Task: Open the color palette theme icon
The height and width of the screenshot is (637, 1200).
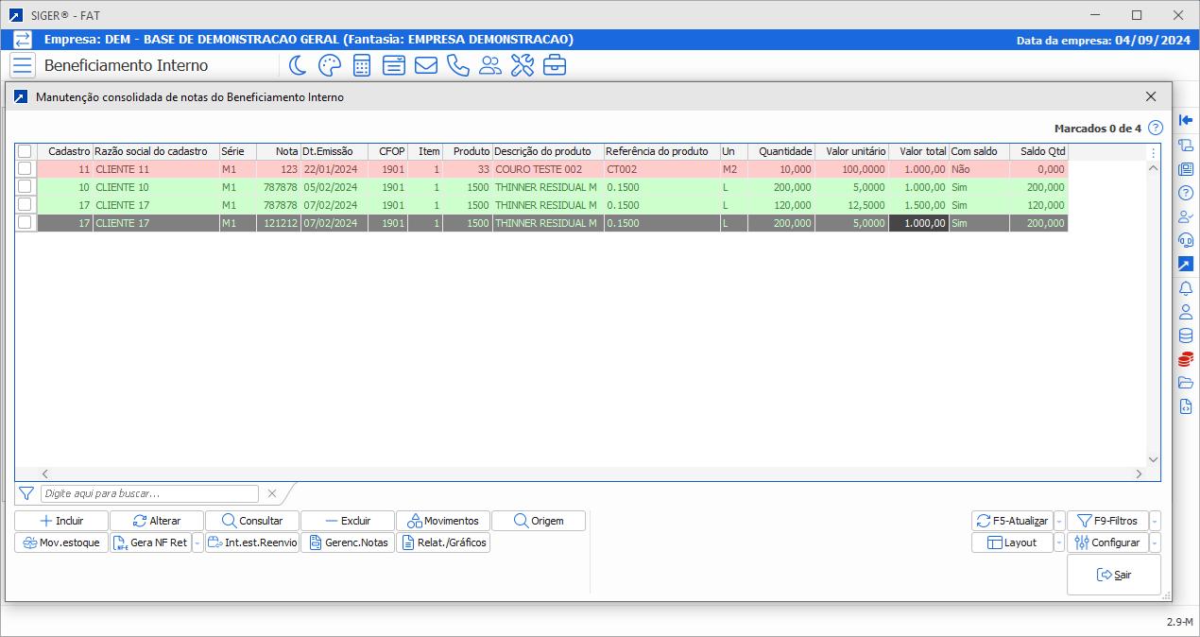Action: pyautogui.click(x=329, y=65)
